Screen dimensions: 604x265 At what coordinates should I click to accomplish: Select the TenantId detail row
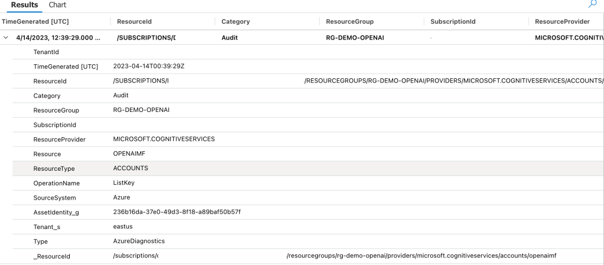pos(46,52)
